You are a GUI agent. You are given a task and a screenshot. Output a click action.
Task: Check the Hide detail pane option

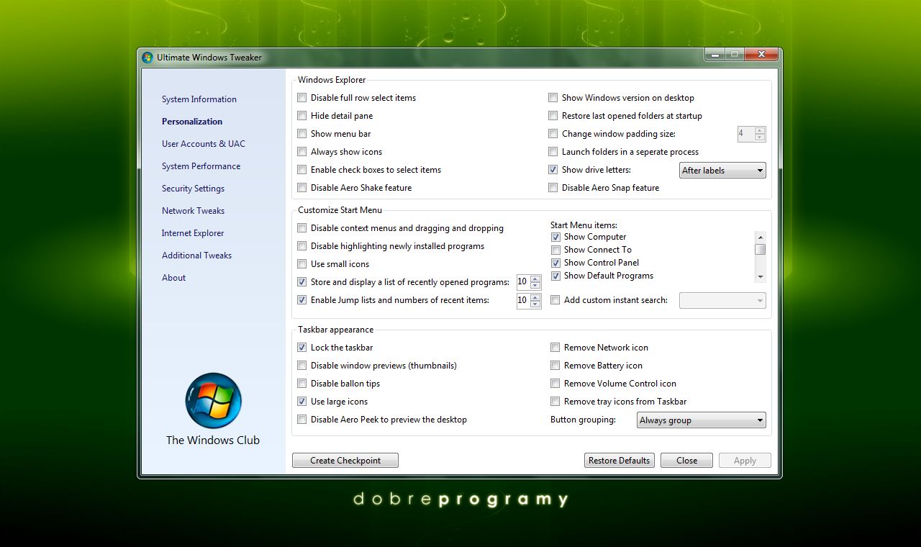point(302,116)
